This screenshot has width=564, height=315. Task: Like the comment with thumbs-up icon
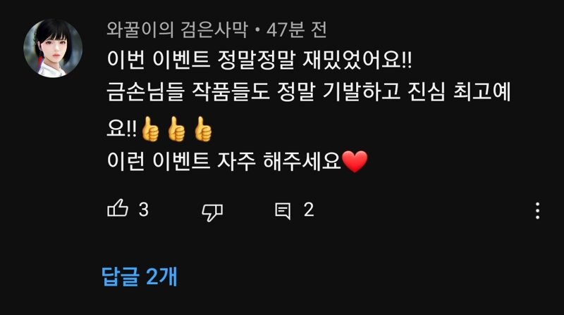[118, 209]
